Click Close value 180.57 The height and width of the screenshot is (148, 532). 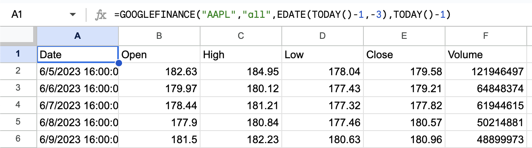(x=404, y=123)
